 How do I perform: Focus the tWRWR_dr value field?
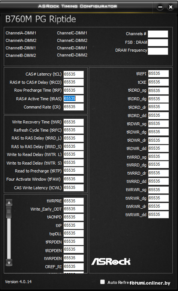click(x=158, y=206)
